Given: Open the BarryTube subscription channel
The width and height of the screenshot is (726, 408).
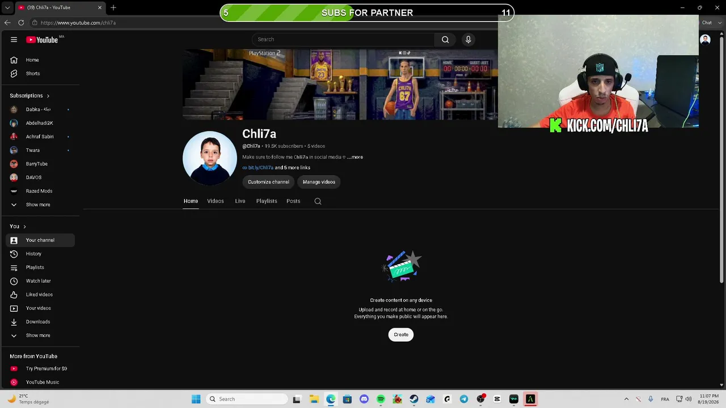Looking at the screenshot, I should 40,164.
